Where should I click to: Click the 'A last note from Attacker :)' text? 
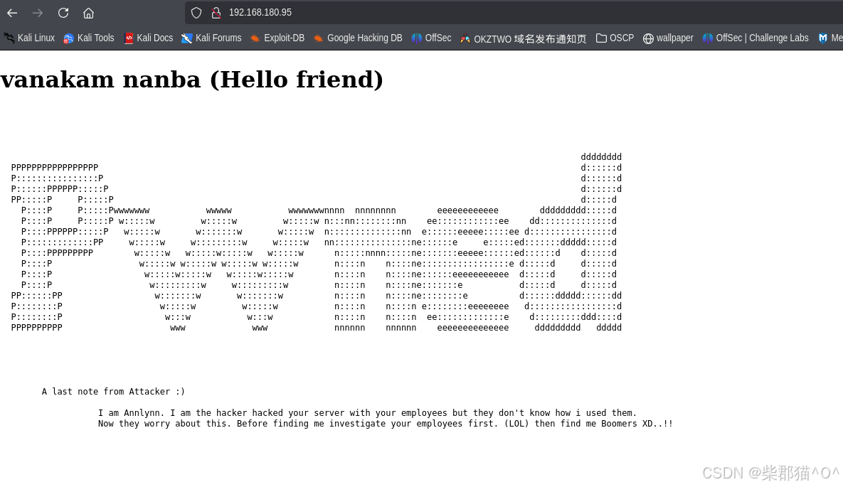click(x=113, y=391)
